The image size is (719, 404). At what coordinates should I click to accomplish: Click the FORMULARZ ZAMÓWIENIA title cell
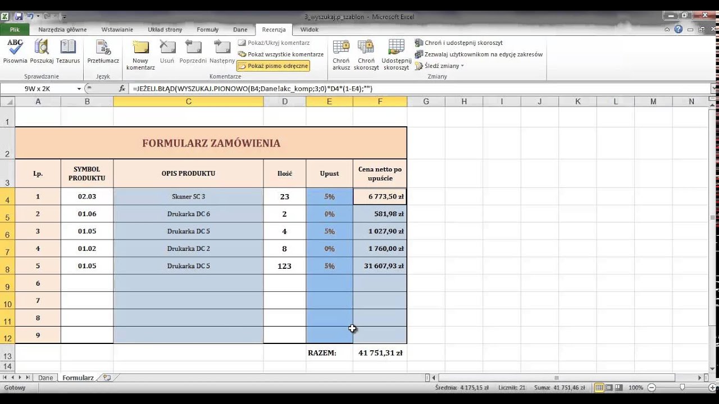pos(211,143)
